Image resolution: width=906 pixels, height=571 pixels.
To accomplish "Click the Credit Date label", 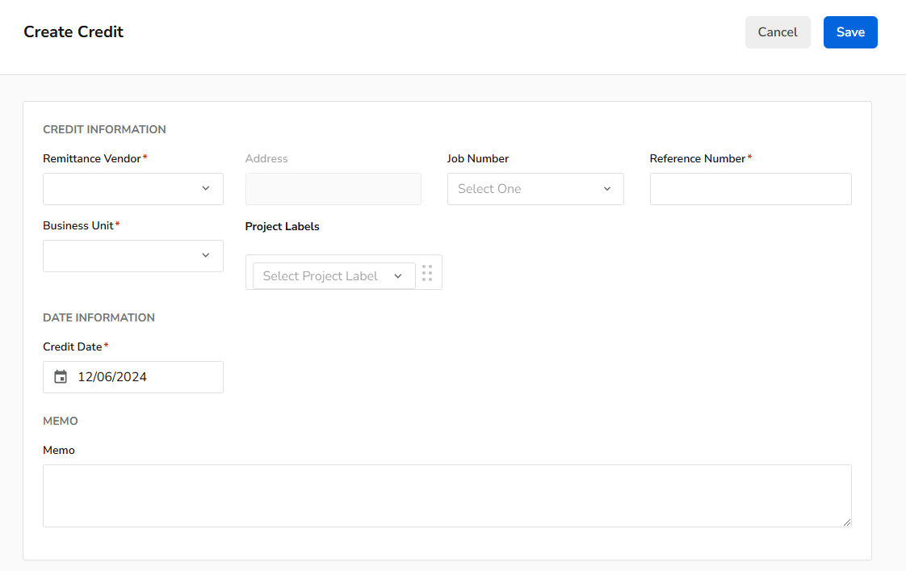I will click(72, 346).
